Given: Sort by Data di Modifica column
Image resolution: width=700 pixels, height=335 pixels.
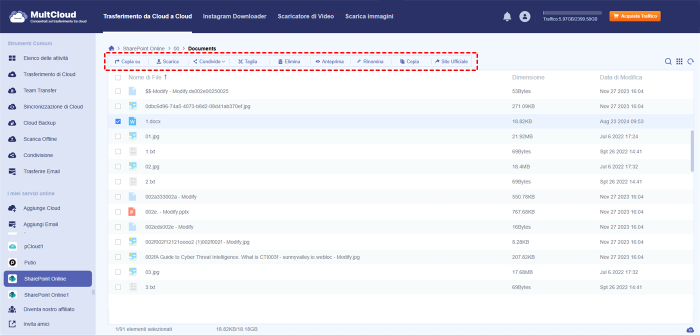Looking at the screenshot, I should [621, 77].
